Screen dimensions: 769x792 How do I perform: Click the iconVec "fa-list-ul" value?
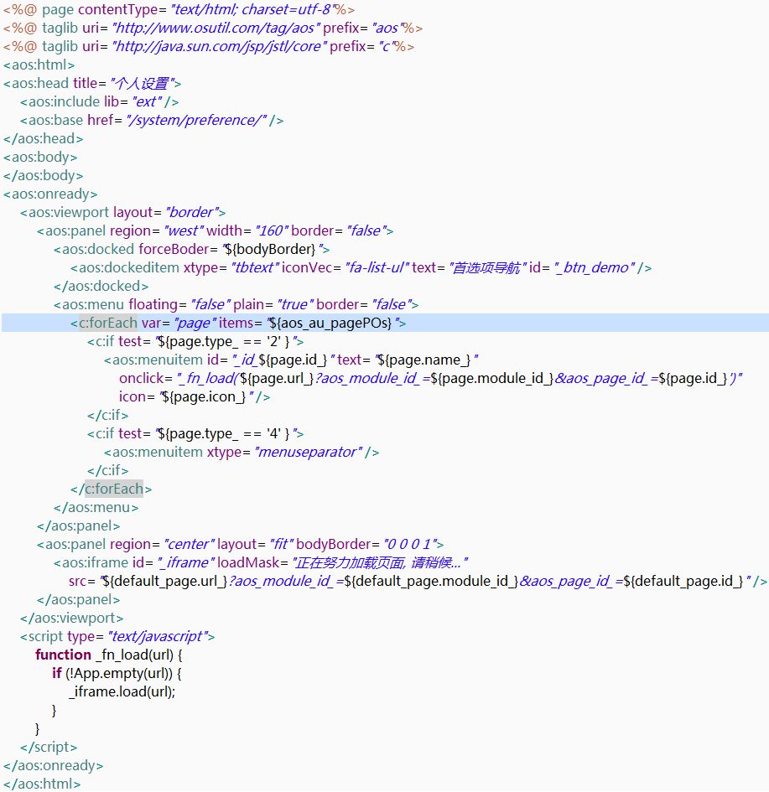coord(377,267)
